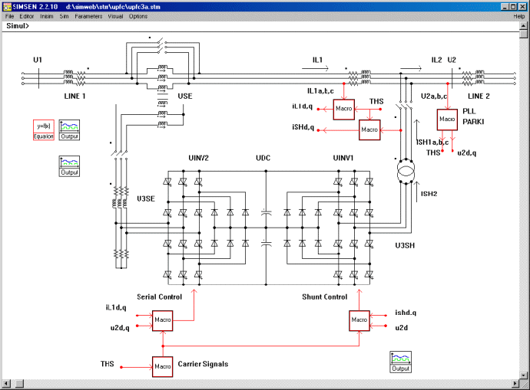Select the Shunt Control Macro block
Screen dimensions: 530x390
358,320
